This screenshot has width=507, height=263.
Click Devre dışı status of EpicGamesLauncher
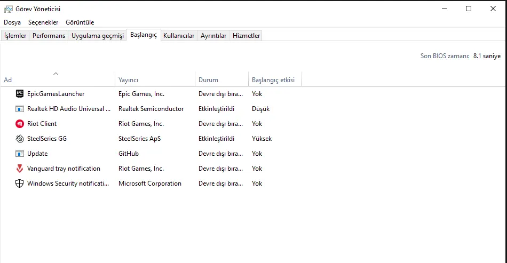pos(220,94)
